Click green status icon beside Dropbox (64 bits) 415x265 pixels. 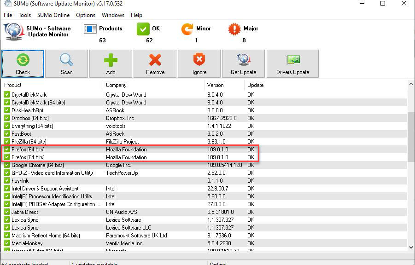(6, 118)
